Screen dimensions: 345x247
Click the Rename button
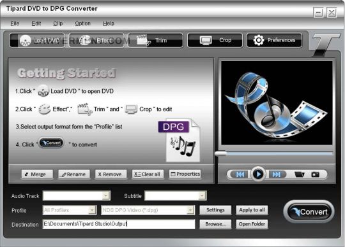coord(74,174)
